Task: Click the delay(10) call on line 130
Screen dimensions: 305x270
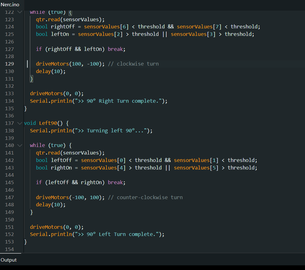Action: click(51, 71)
